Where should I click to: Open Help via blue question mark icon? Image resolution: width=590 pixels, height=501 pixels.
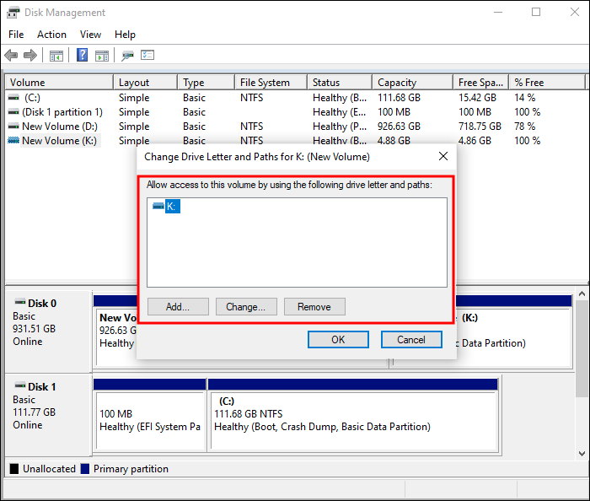click(82, 55)
